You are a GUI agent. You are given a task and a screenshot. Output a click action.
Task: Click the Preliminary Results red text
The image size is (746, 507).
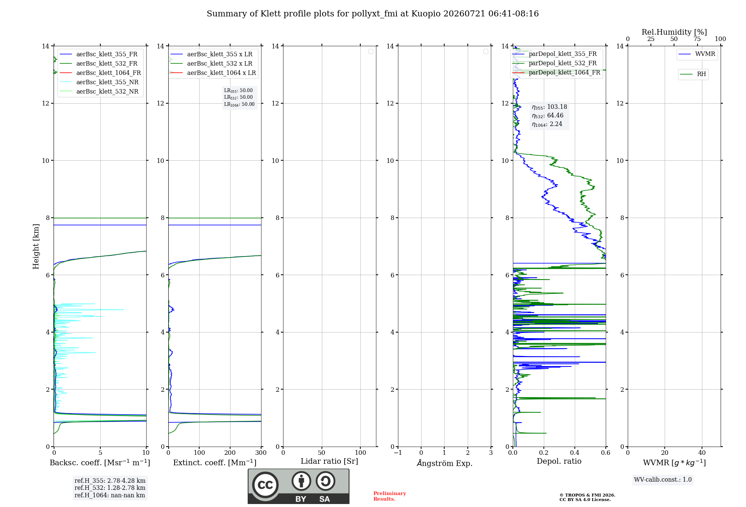click(x=390, y=496)
